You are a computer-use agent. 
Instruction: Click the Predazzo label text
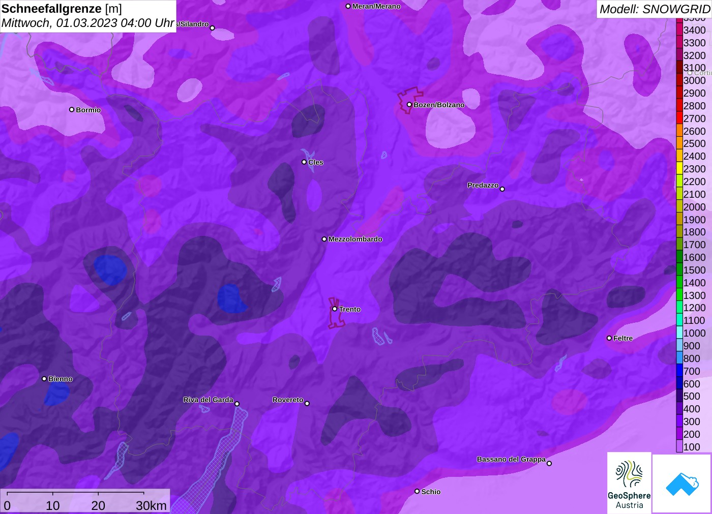[483, 185]
